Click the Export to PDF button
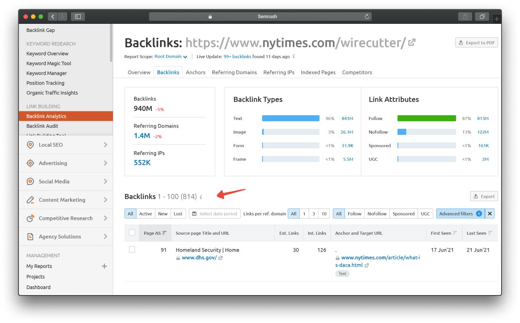Screen dimensions: 520x323 (x=477, y=43)
